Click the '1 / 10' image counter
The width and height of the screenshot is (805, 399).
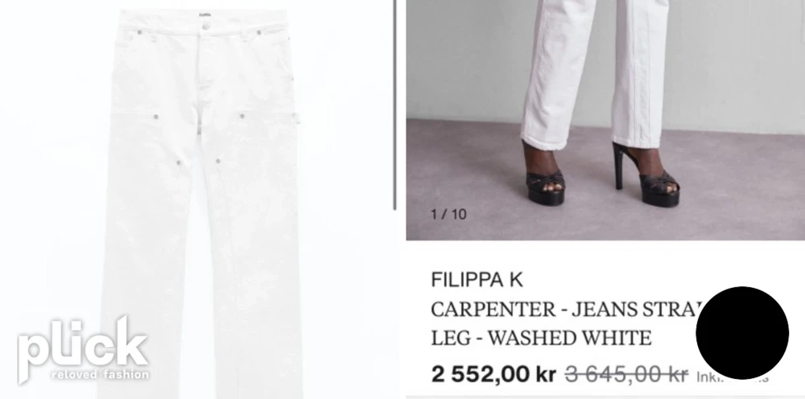pyautogui.click(x=448, y=214)
